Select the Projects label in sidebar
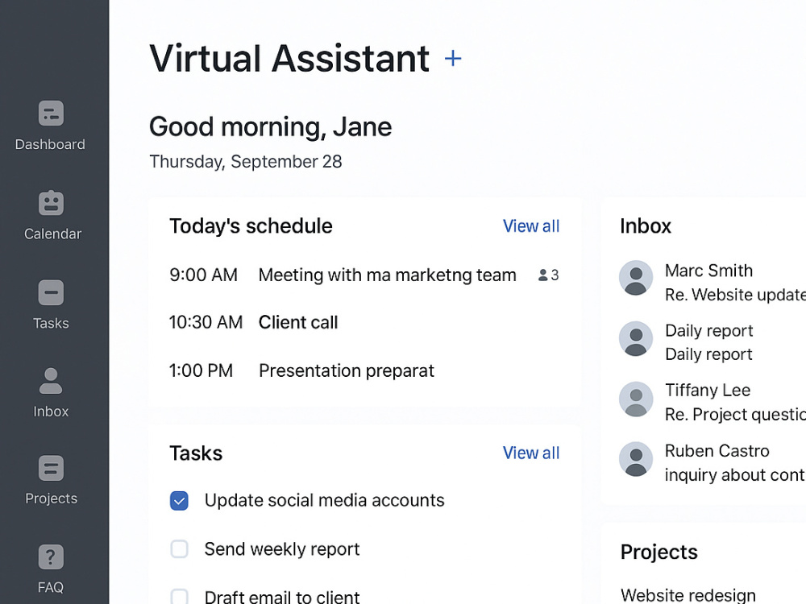Screen dimensions: 806x604 (52, 499)
